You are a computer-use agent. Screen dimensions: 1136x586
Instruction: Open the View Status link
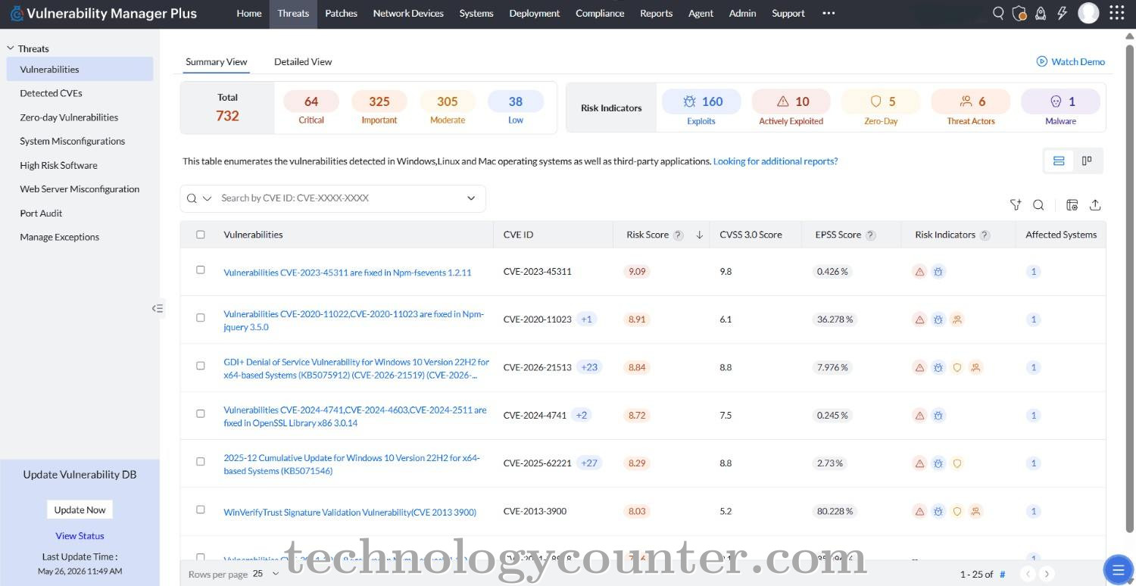click(x=80, y=535)
